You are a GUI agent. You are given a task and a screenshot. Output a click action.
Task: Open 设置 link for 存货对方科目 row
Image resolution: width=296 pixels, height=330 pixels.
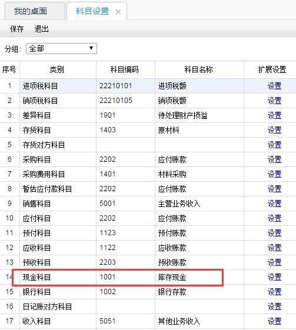274,145
